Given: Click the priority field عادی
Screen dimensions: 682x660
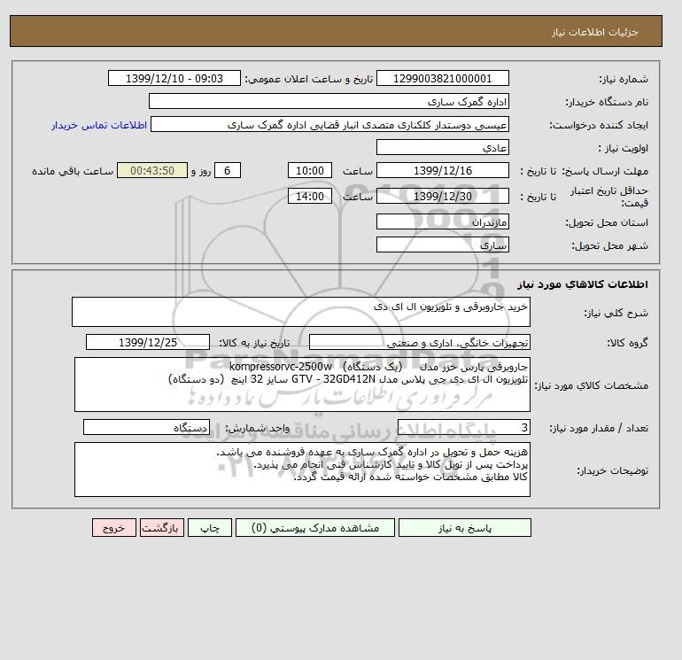Looking at the screenshot, I should coord(442,147).
